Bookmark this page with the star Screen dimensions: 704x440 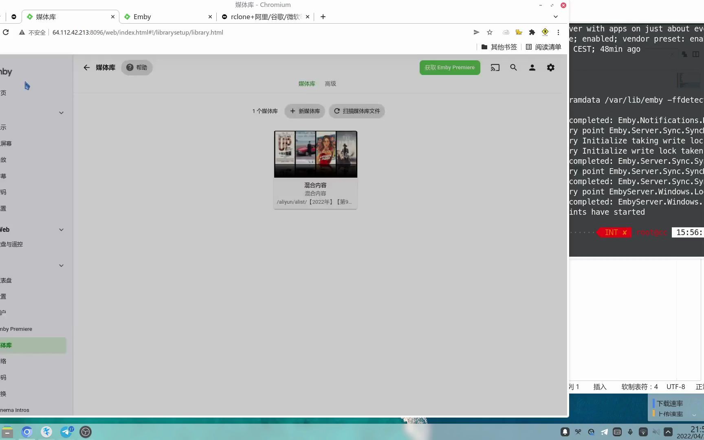pyautogui.click(x=490, y=32)
